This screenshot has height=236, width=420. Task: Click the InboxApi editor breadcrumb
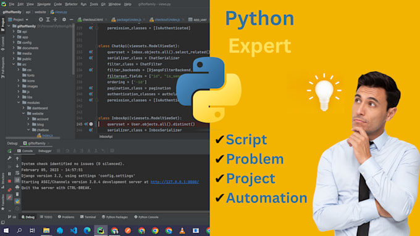(106, 137)
